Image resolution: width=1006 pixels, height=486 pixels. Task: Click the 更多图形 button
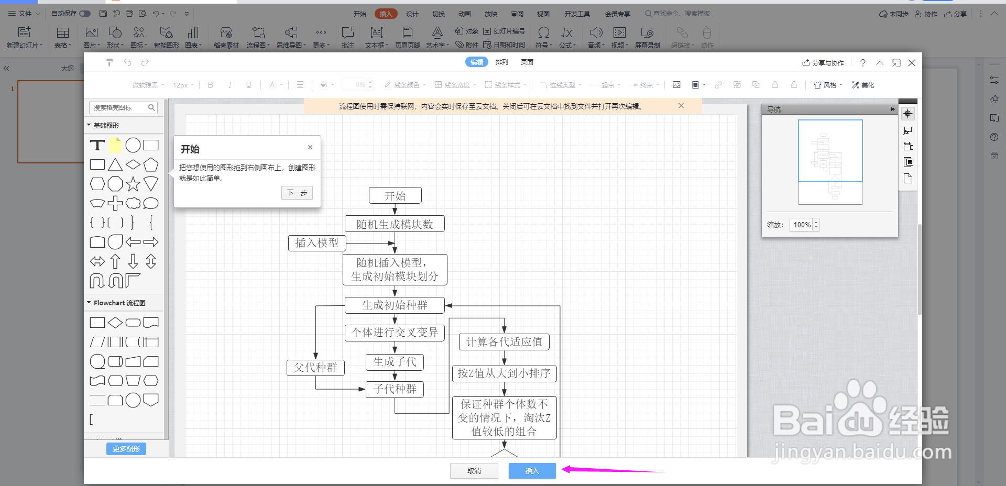[x=126, y=449]
